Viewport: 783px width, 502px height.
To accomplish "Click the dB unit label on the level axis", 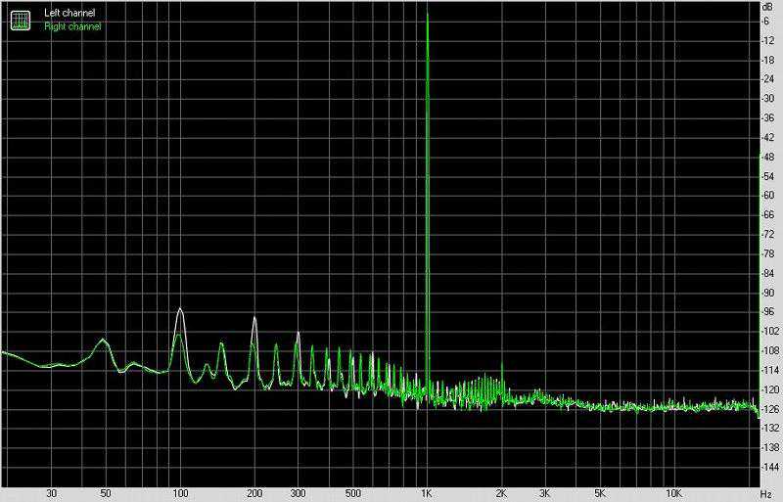I will (x=768, y=8).
